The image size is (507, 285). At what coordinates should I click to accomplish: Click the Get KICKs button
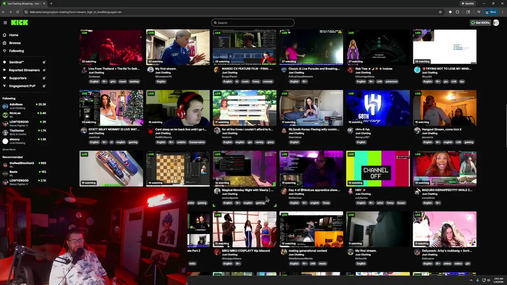pyautogui.click(x=480, y=23)
